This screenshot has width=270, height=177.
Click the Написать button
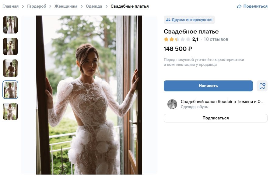coord(208,86)
